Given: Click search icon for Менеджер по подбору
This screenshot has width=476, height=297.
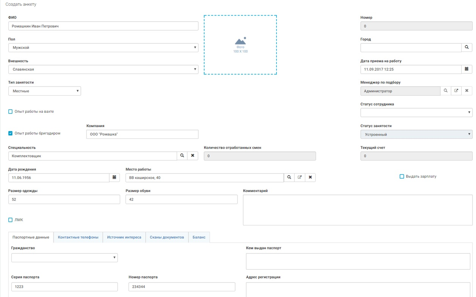Looking at the screenshot, I should pyautogui.click(x=446, y=91).
